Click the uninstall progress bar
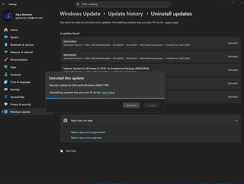Viewport: 244px width, 184px height. pos(105,98)
